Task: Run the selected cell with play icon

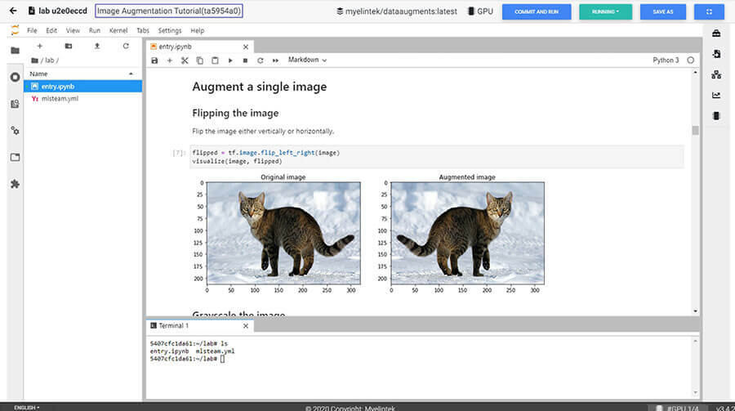Action: [230, 60]
